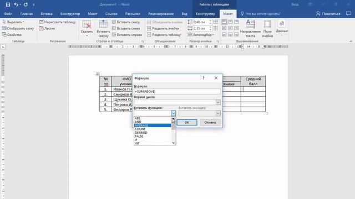Close the Формула dialog
Image resolution: width=355 pixels, height=199 pixels.
tap(216, 78)
